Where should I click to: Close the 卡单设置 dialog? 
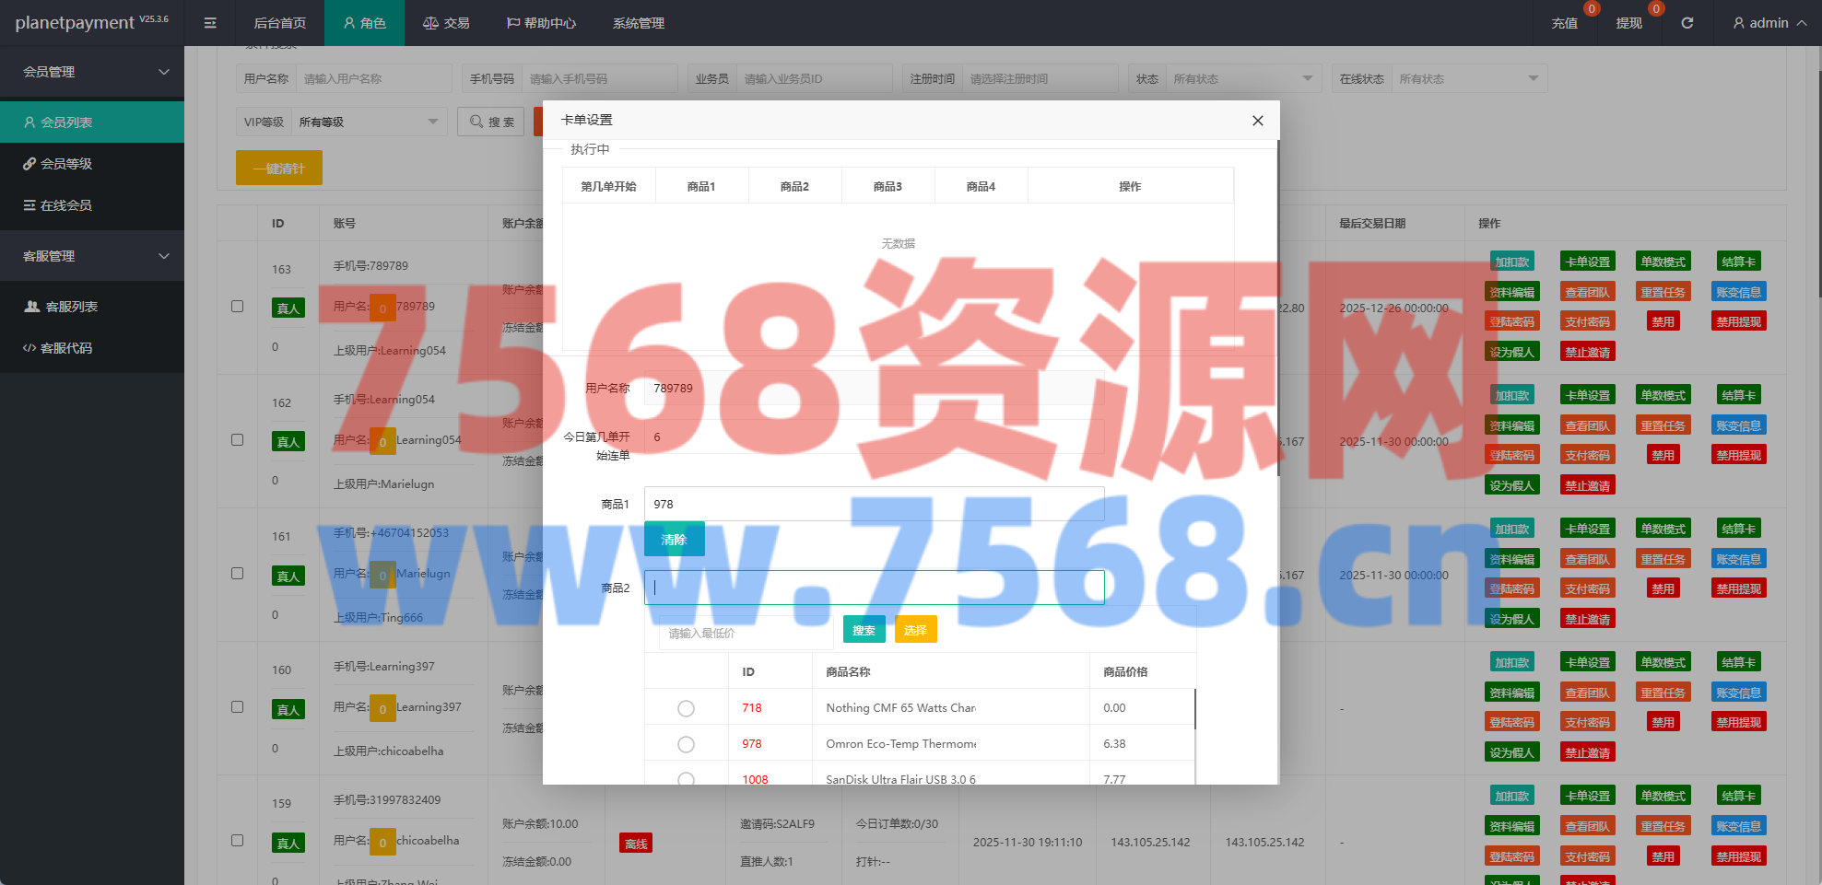coord(1257,121)
